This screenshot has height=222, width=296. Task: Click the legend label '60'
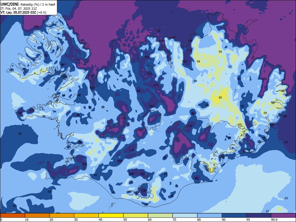(x=150, y=220)
